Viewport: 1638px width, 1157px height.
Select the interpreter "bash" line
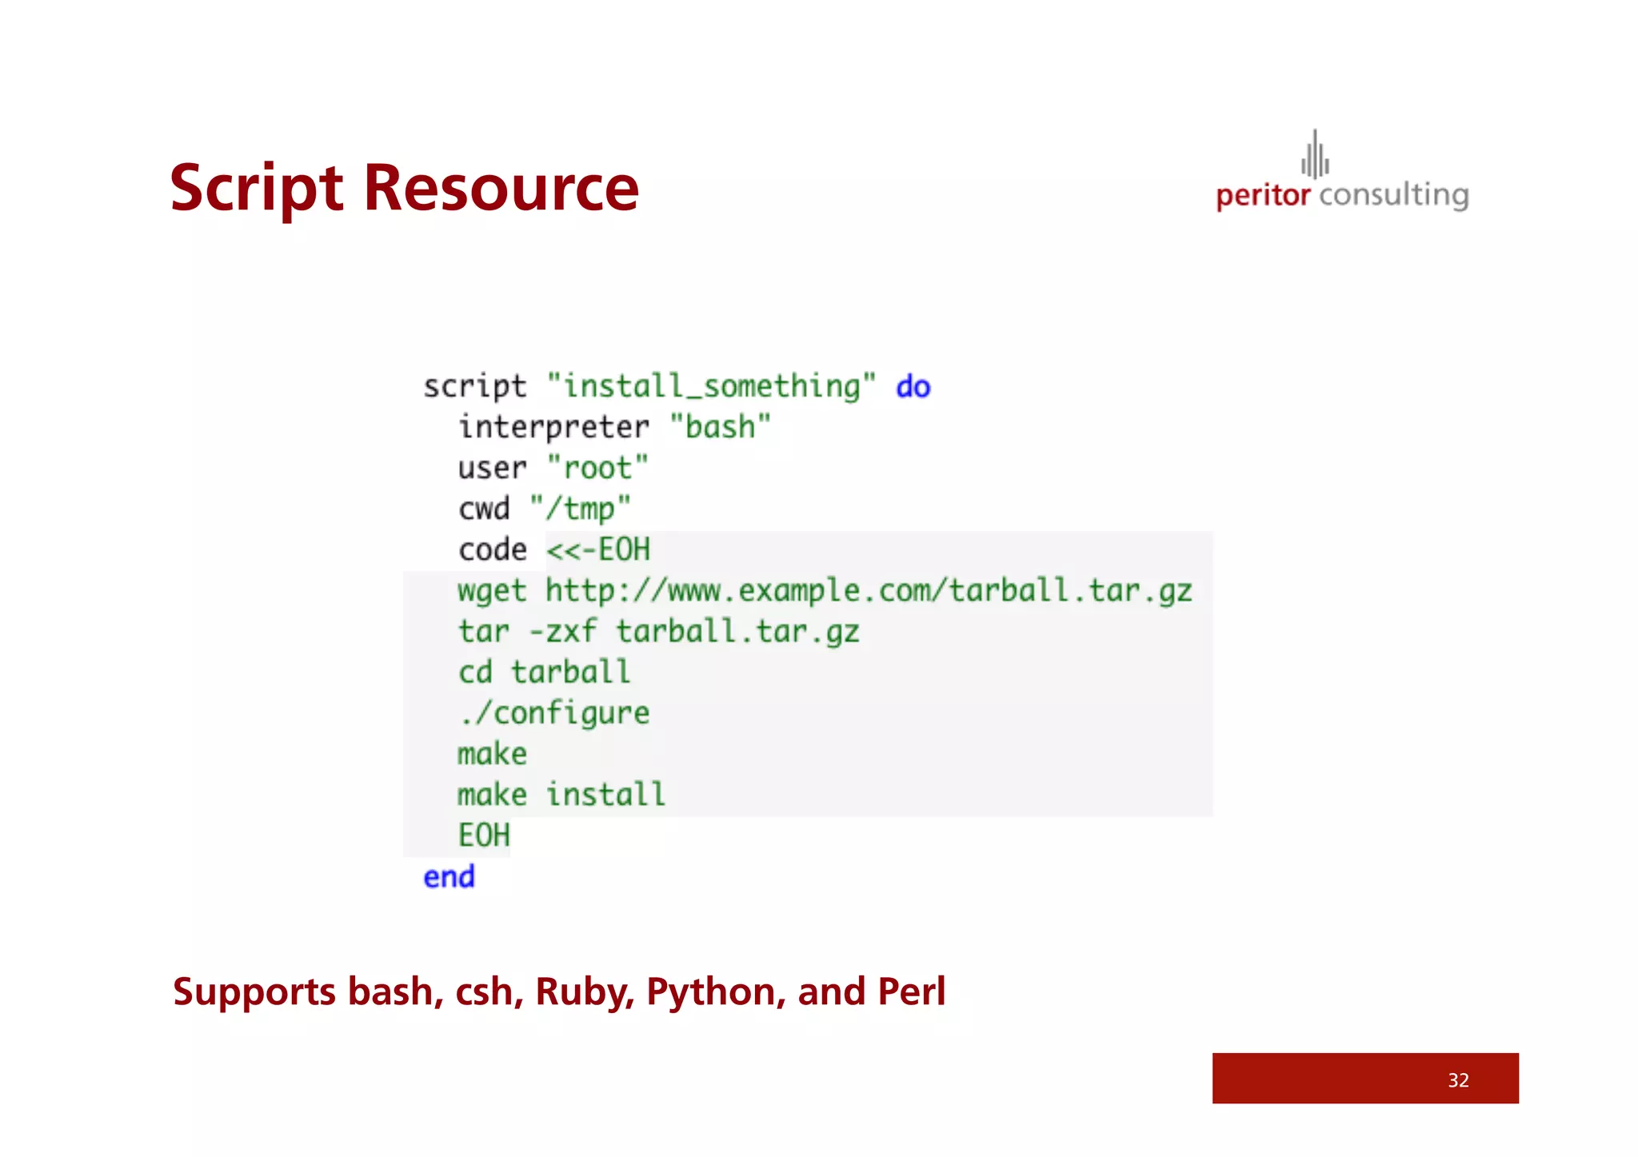tap(614, 427)
